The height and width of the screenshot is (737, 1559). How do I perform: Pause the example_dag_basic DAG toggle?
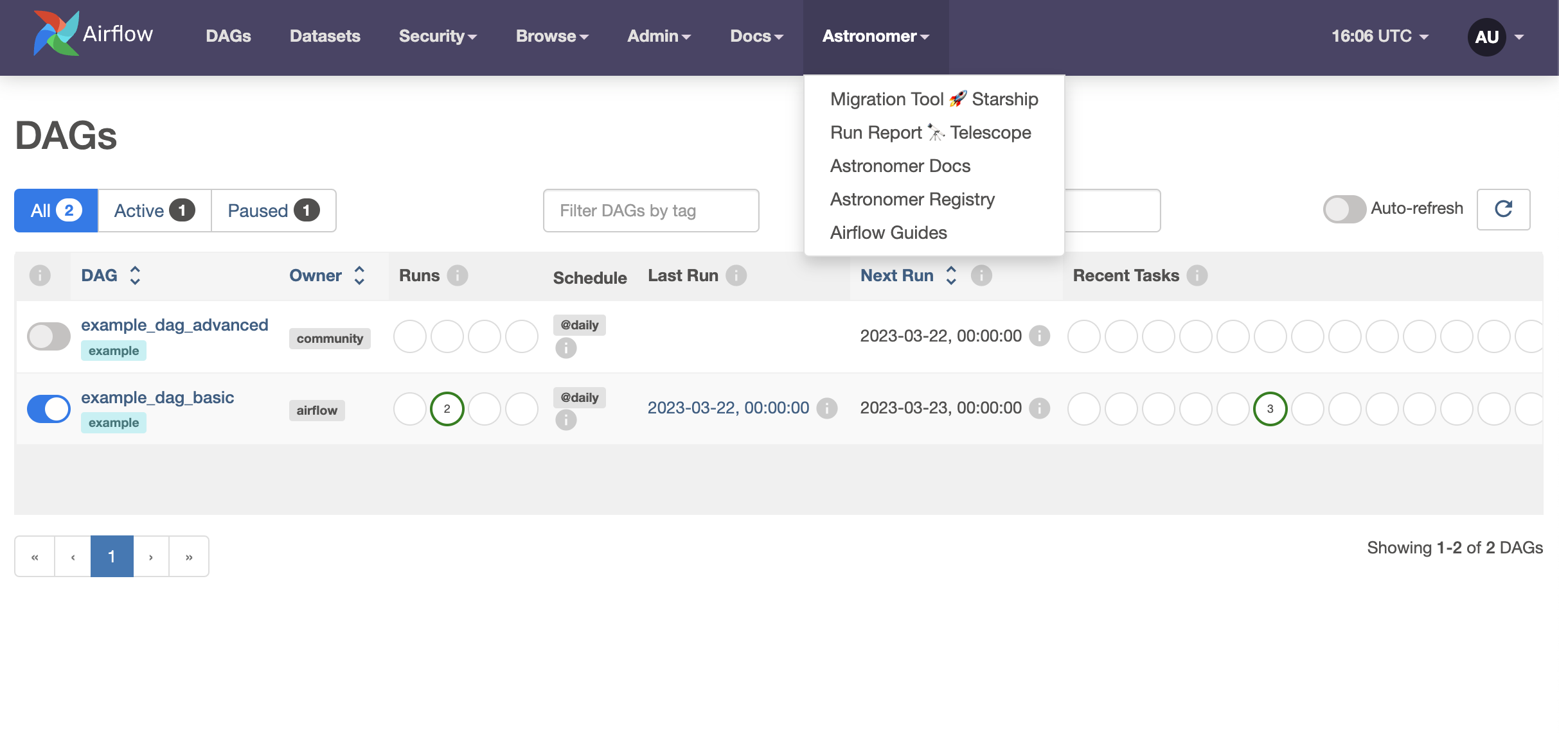pyautogui.click(x=49, y=409)
